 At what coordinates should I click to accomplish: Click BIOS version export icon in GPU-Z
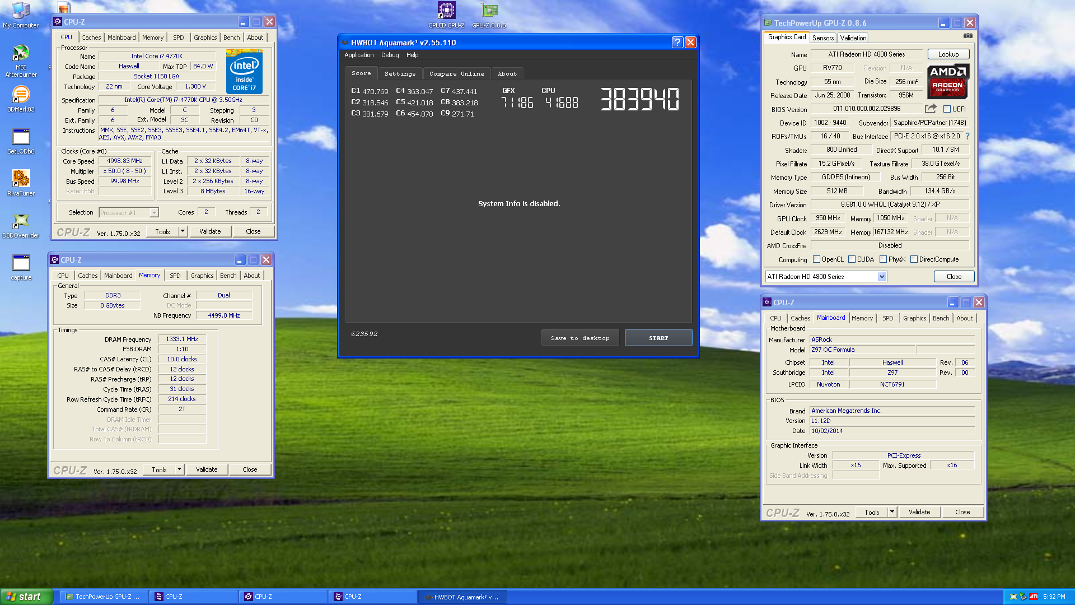(x=931, y=109)
